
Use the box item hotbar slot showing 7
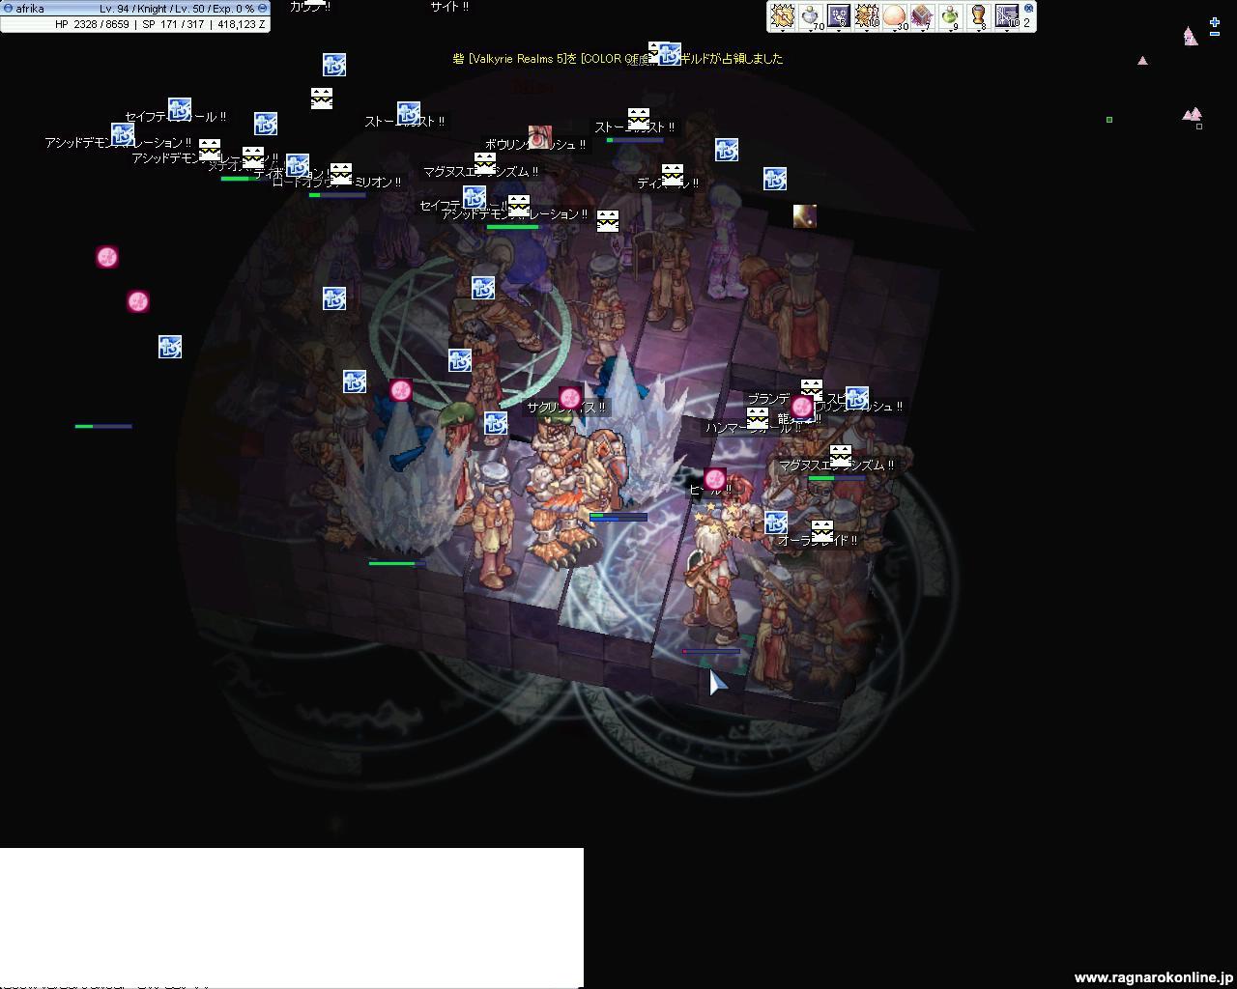pos(922,15)
